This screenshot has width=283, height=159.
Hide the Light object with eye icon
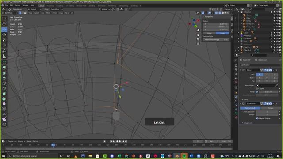coord(277,30)
